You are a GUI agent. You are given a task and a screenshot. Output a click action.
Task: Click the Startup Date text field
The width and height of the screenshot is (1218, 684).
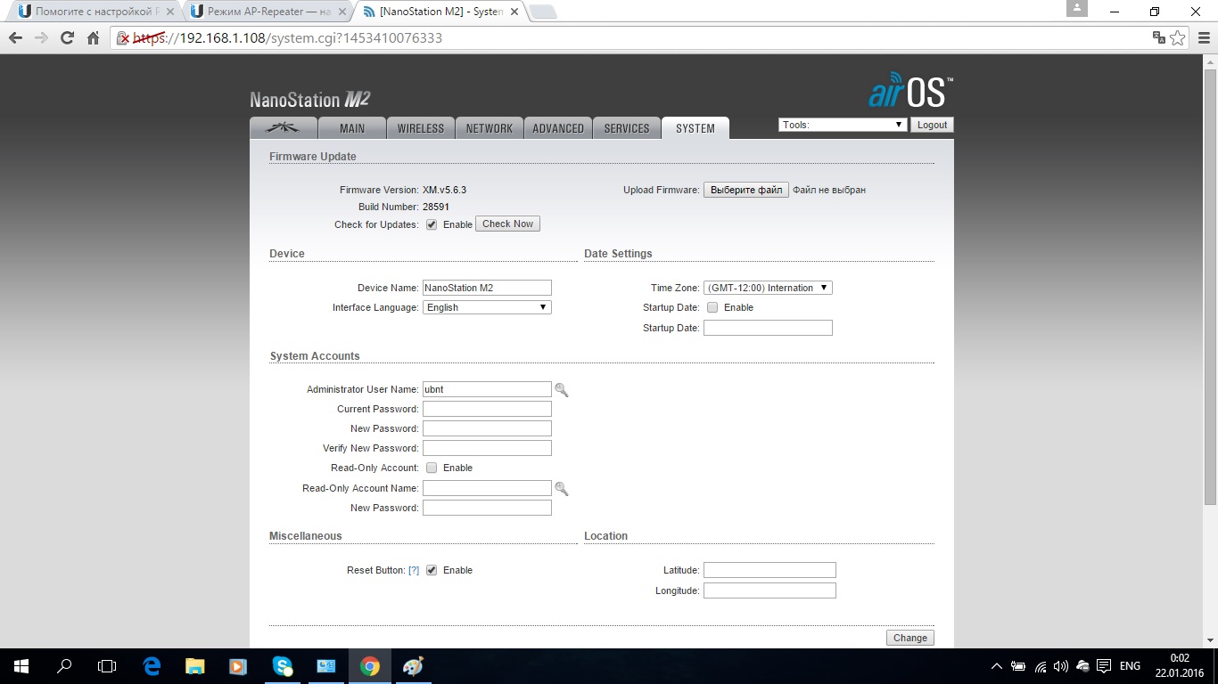[768, 328]
